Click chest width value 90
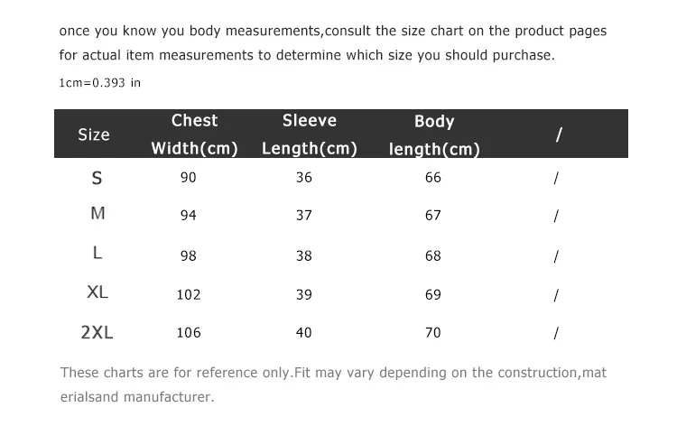677x426 pixels. click(189, 178)
